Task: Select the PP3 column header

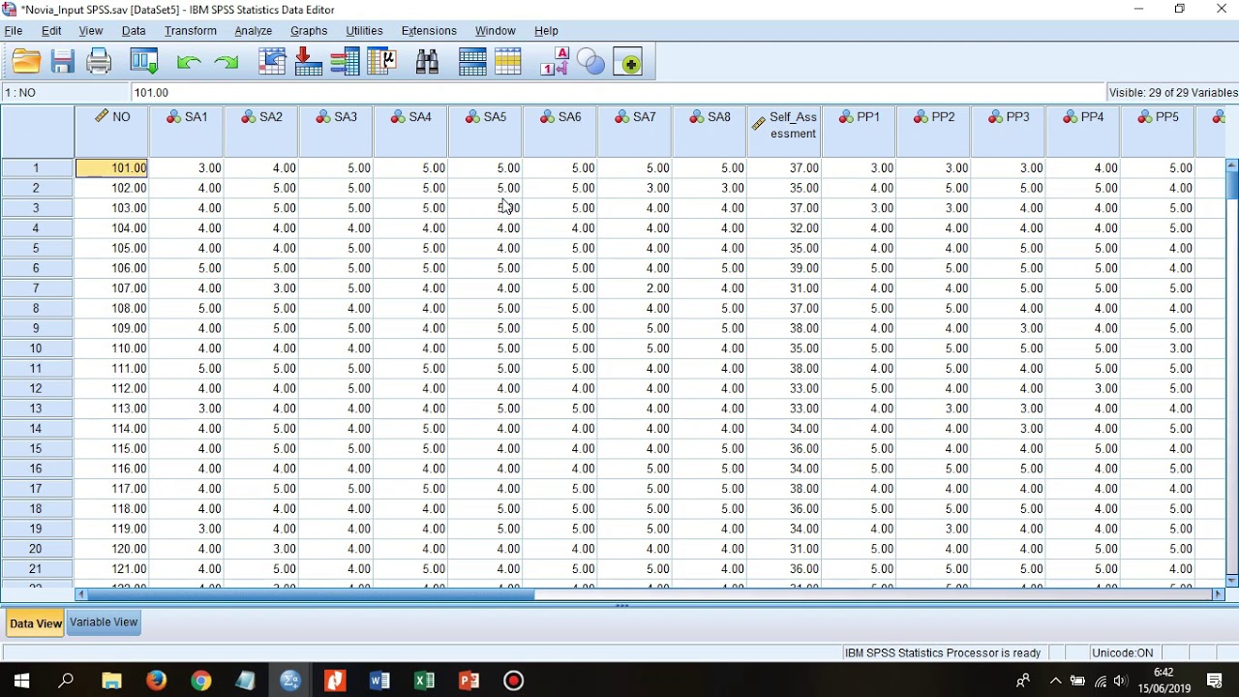Action: tap(1009, 131)
